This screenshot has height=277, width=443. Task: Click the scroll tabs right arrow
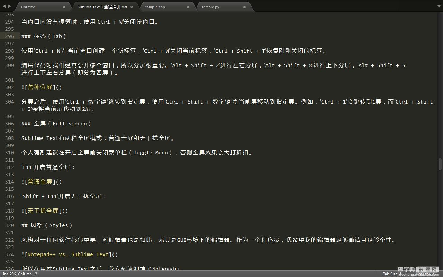[9, 6]
